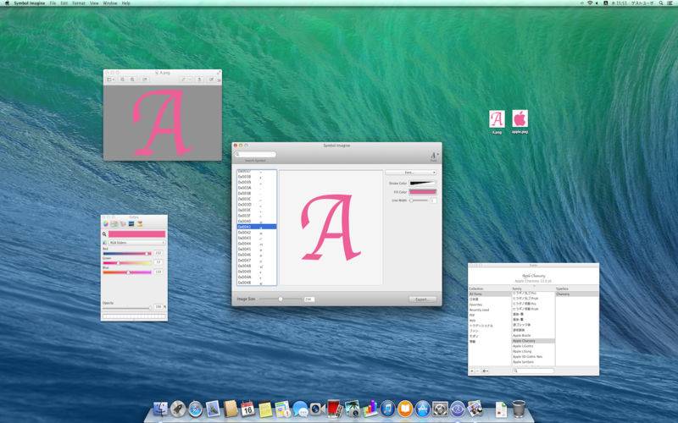The height and width of the screenshot is (423, 678).
Task: Click zoom out in the A.png Preview toolbar
Action: tap(123, 80)
